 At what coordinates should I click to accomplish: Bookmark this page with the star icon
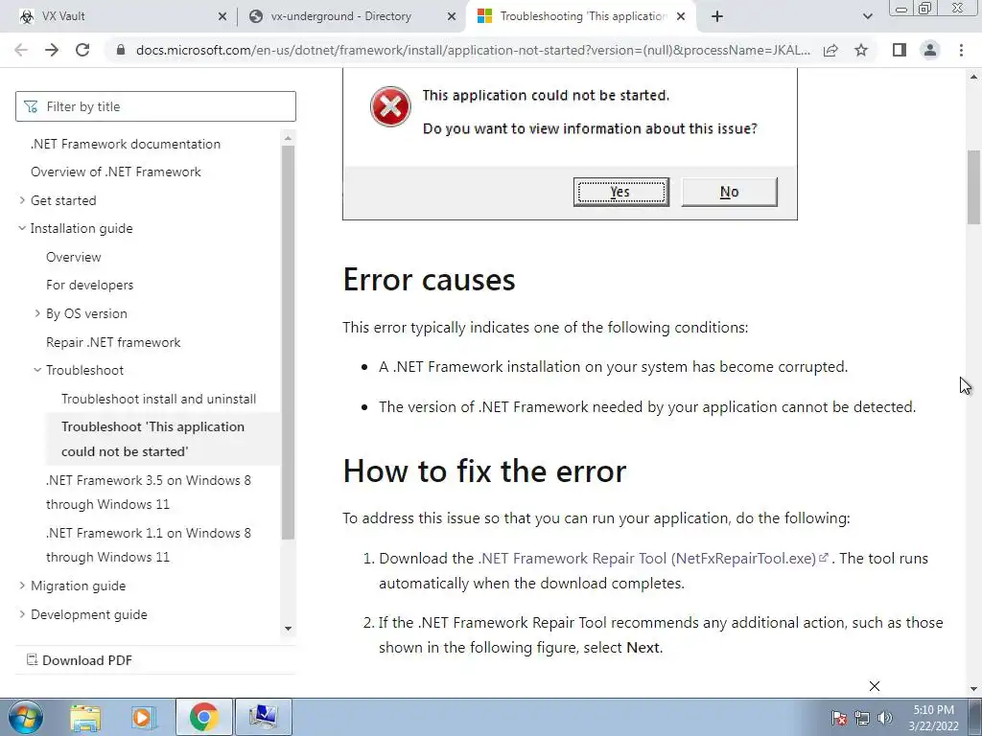(861, 50)
